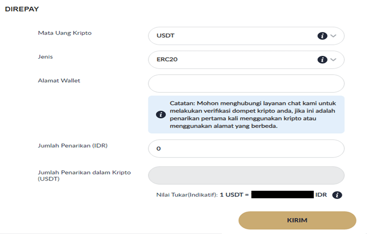Screen dimensions: 367x234
Task: Click the info icon in the USDT field
Action: click(x=322, y=36)
